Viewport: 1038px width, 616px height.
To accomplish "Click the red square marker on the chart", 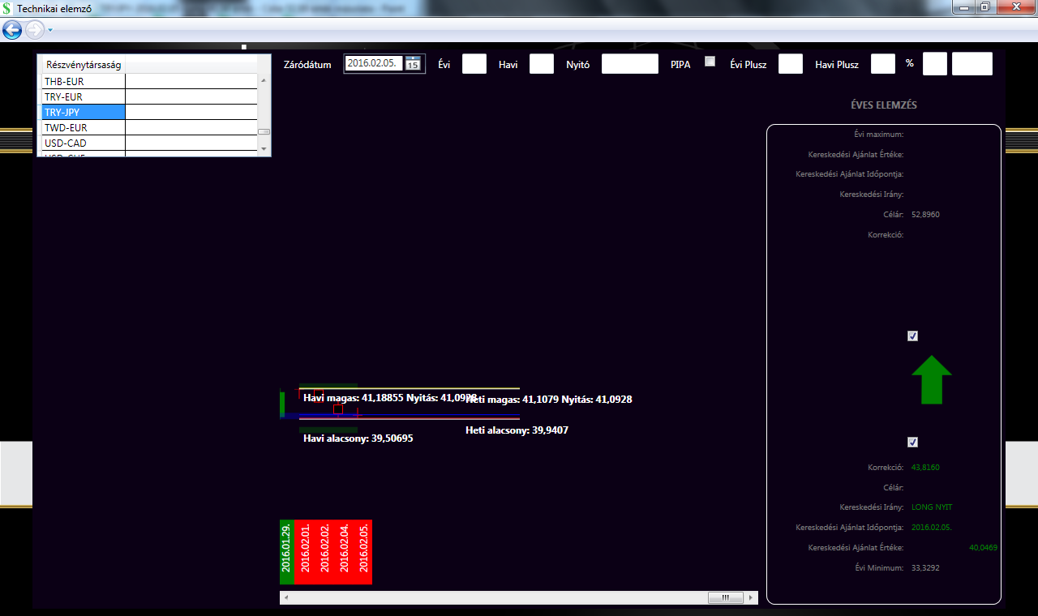I will point(338,409).
